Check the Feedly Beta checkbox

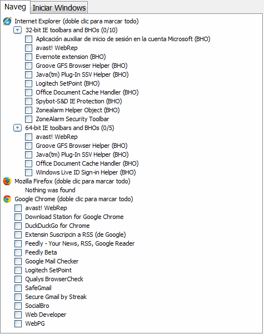pyautogui.click(x=18, y=252)
